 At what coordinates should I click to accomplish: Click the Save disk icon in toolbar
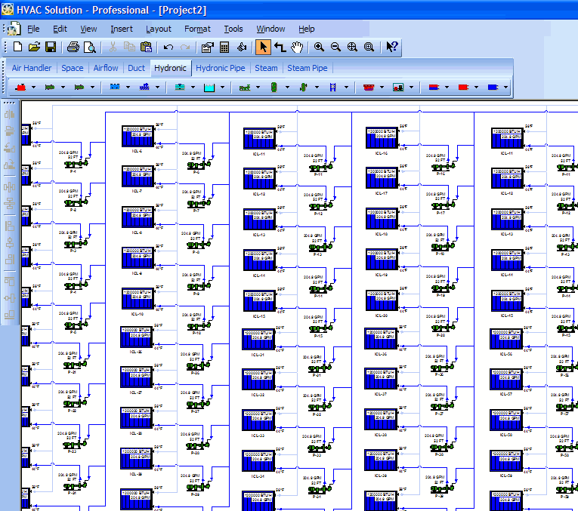pos(51,47)
